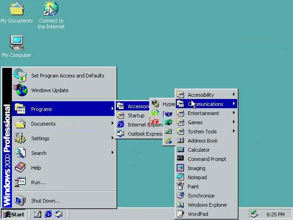Launch Internet Explorer from Quick Launch bar

[48, 214]
